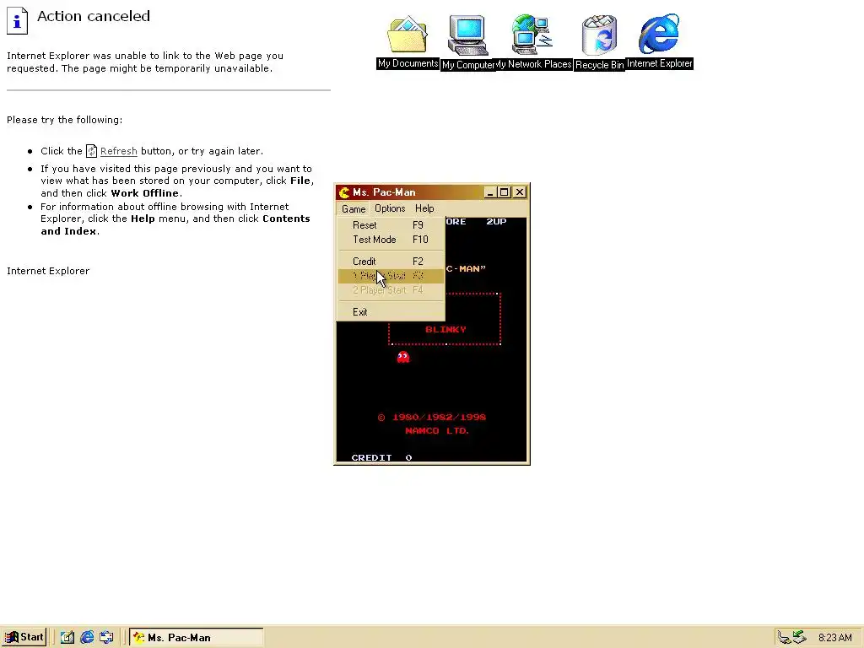Close the Ms. Pac-Man window
The height and width of the screenshot is (648, 864).
[x=520, y=192]
